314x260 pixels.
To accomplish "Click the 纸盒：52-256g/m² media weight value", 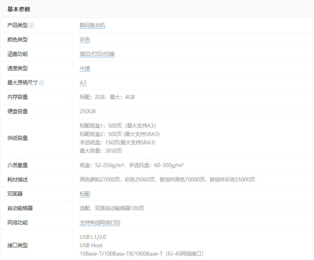I will [x=131, y=165].
